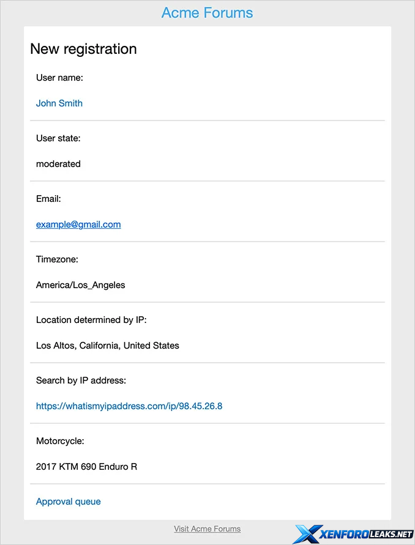The height and width of the screenshot is (545, 415).
Task: Click the America/Los_Angeles timezone value
Action: tap(81, 285)
